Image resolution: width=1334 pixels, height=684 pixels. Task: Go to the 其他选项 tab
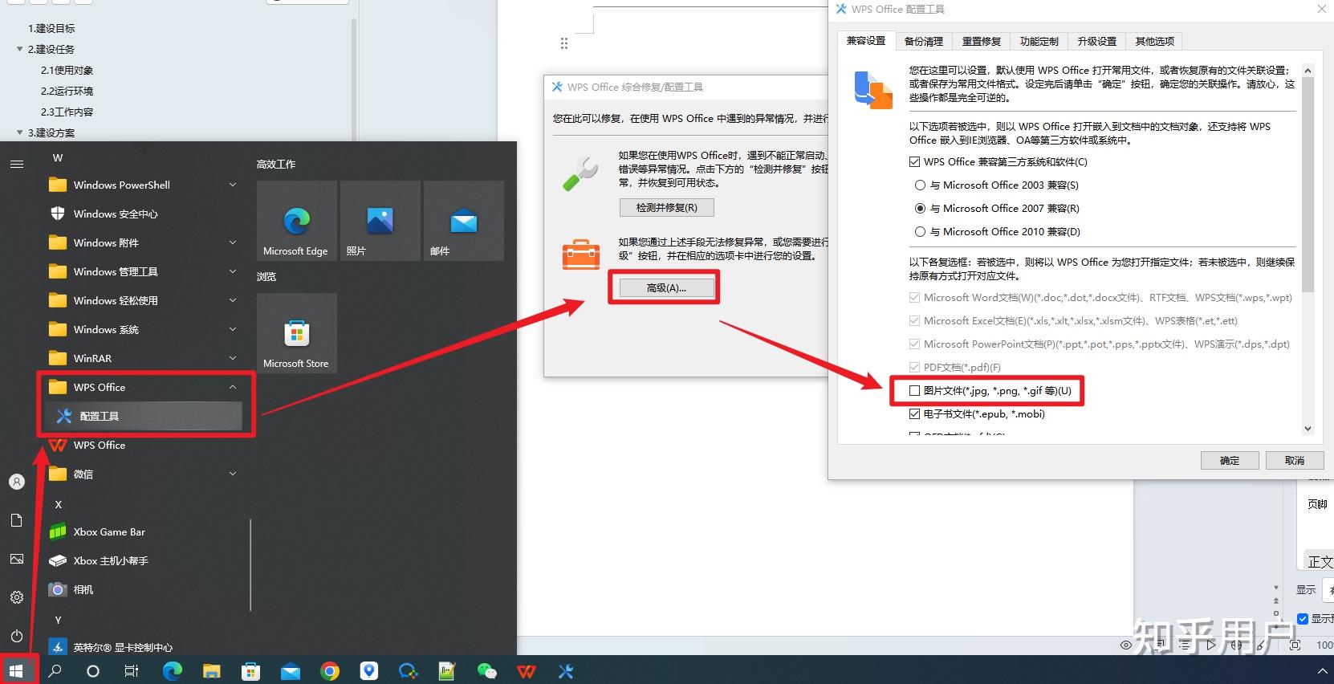[1155, 41]
